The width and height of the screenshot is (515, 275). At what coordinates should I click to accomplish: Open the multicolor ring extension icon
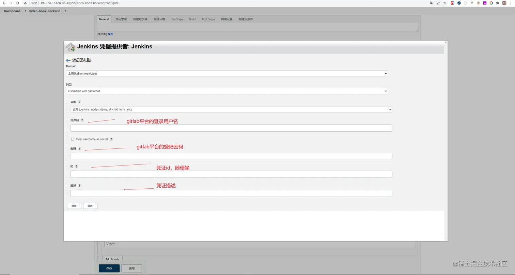click(x=491, y=3)
